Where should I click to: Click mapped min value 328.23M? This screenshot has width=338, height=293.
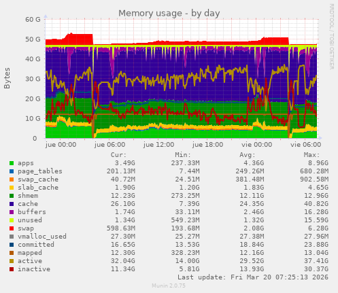pyautogui.click(x=185, y=253)
